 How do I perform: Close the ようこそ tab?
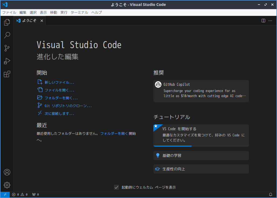(42, 21)
